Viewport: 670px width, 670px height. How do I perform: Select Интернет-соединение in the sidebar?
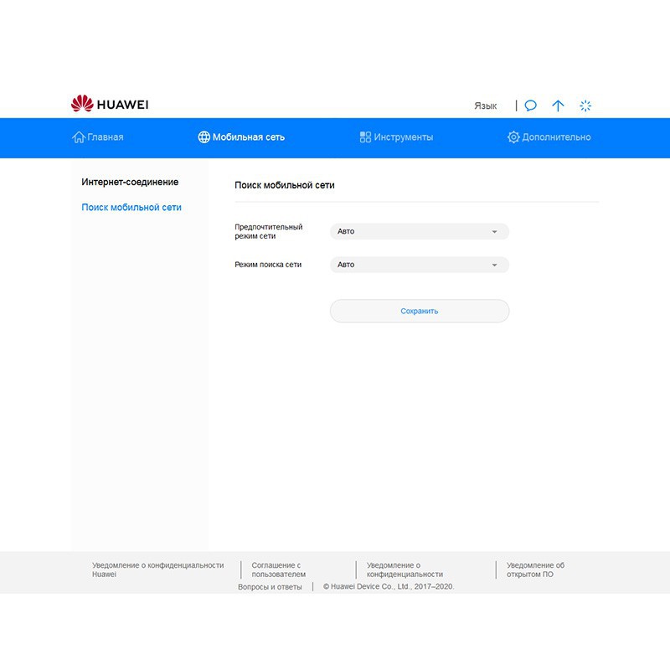click(x=130, y=182)
